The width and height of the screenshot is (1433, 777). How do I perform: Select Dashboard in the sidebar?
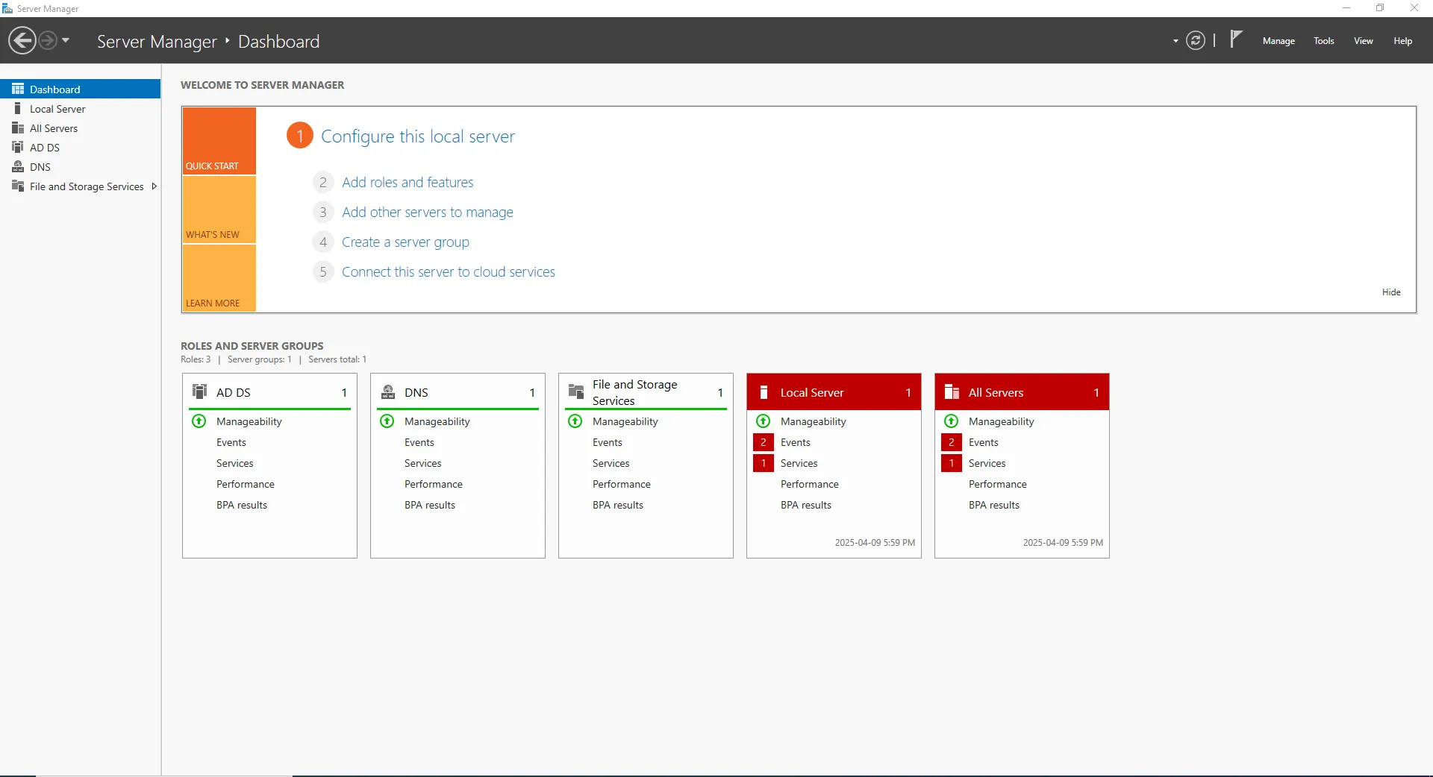tap(81, 89)
